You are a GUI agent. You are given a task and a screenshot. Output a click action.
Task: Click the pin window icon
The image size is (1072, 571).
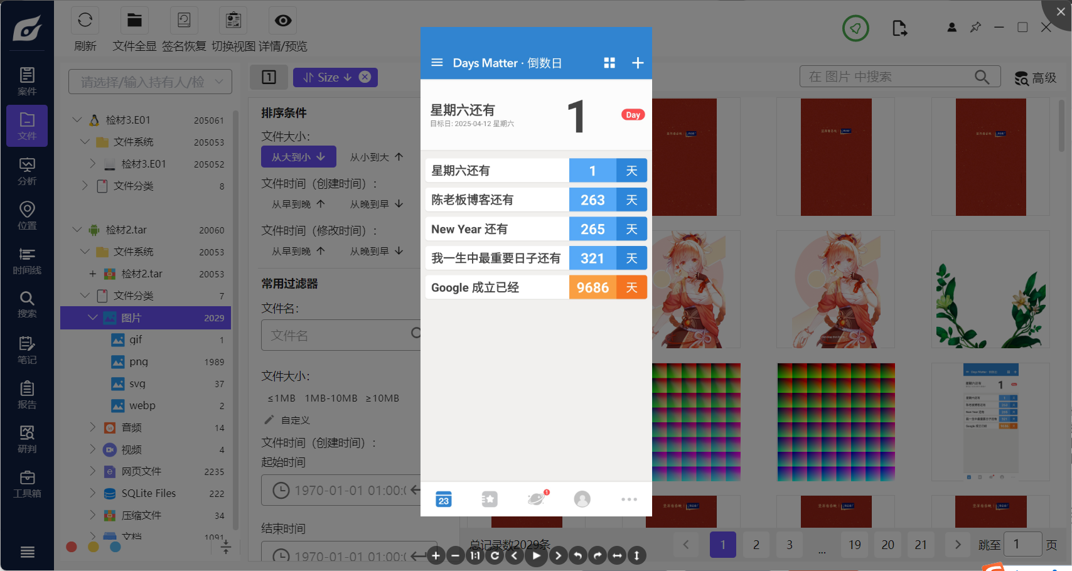tap(975, 28)
